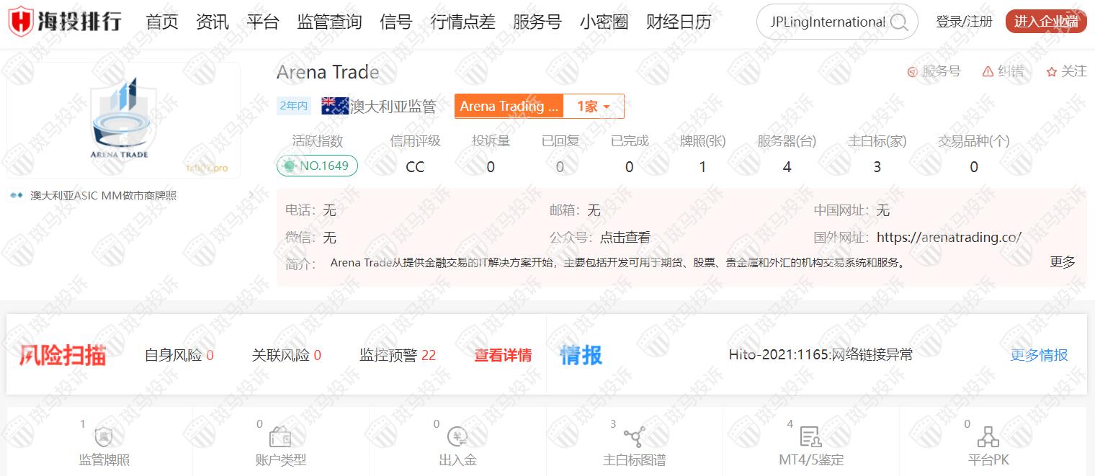Open the arenatrading.co website link

tap(949, 238)
